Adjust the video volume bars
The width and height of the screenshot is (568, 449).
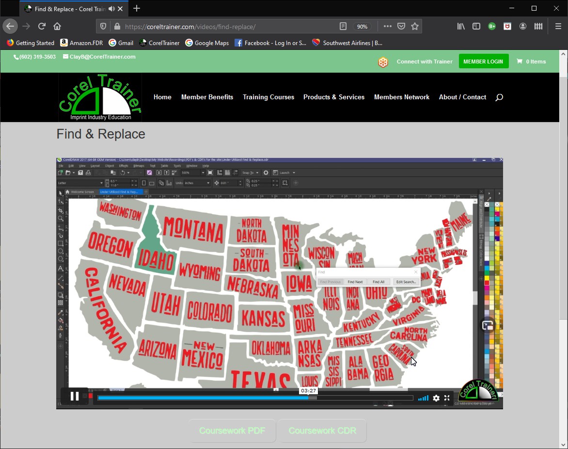click(x=423, y=398)
